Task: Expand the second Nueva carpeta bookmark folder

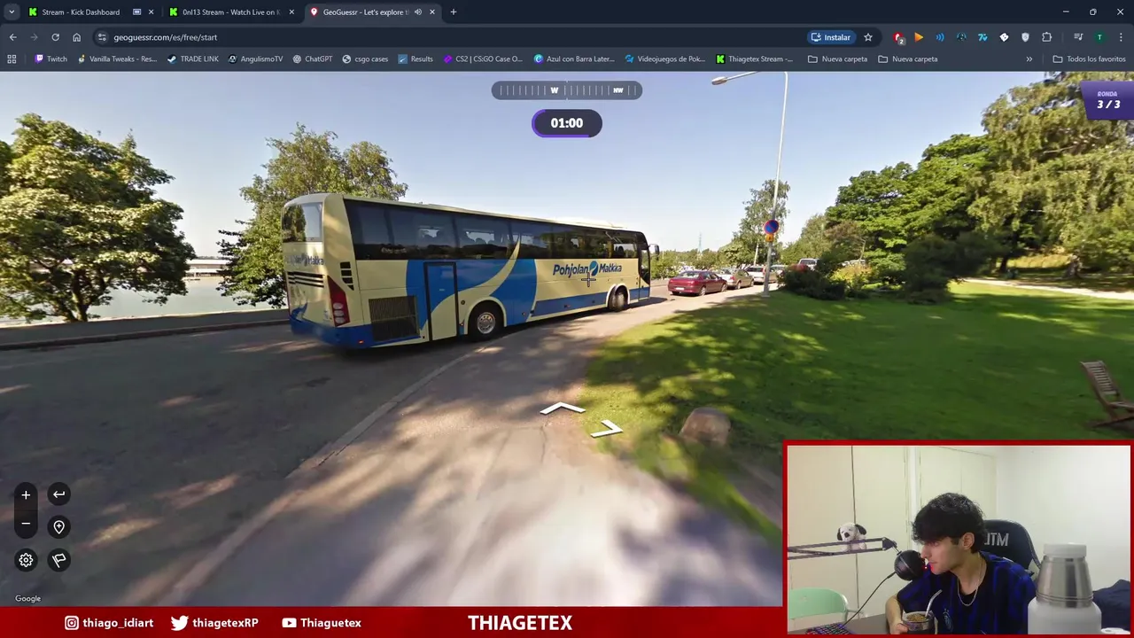Action: point(907,59)
